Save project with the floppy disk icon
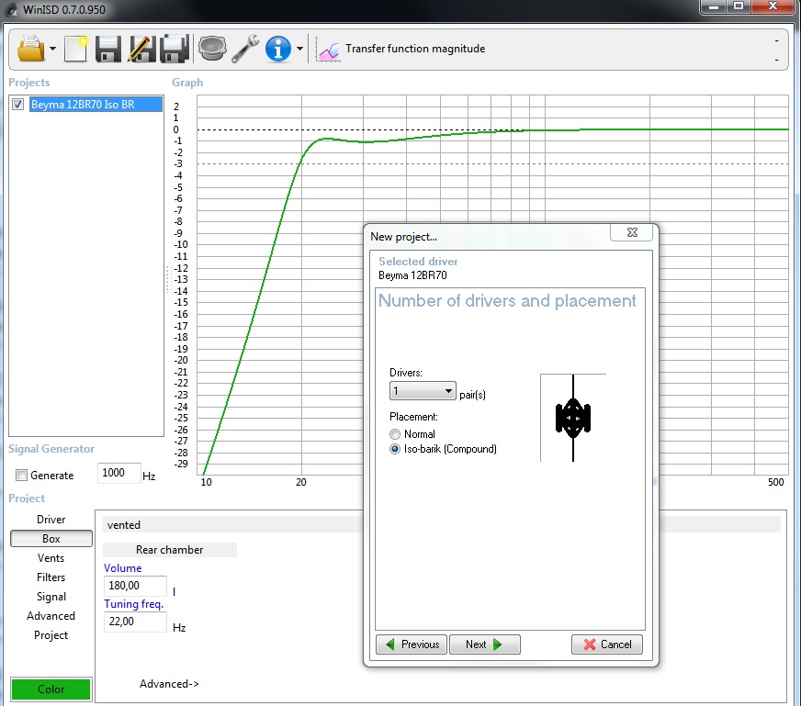This screenshot has height=706, width=801. tap(108, 49)
